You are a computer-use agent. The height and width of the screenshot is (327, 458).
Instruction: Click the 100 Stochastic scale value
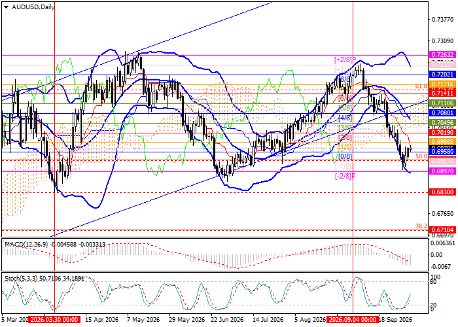click(x=436, y=277)
